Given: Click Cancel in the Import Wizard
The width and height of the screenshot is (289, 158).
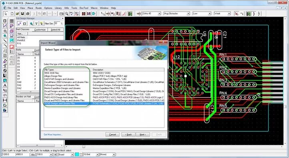Looking at the screenshot, I should pyautogui.click(x=112, y=135).
